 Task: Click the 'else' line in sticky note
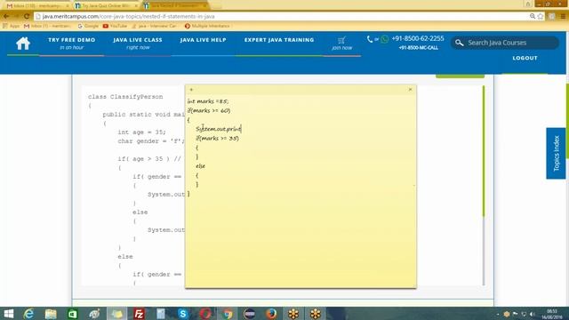200,166
